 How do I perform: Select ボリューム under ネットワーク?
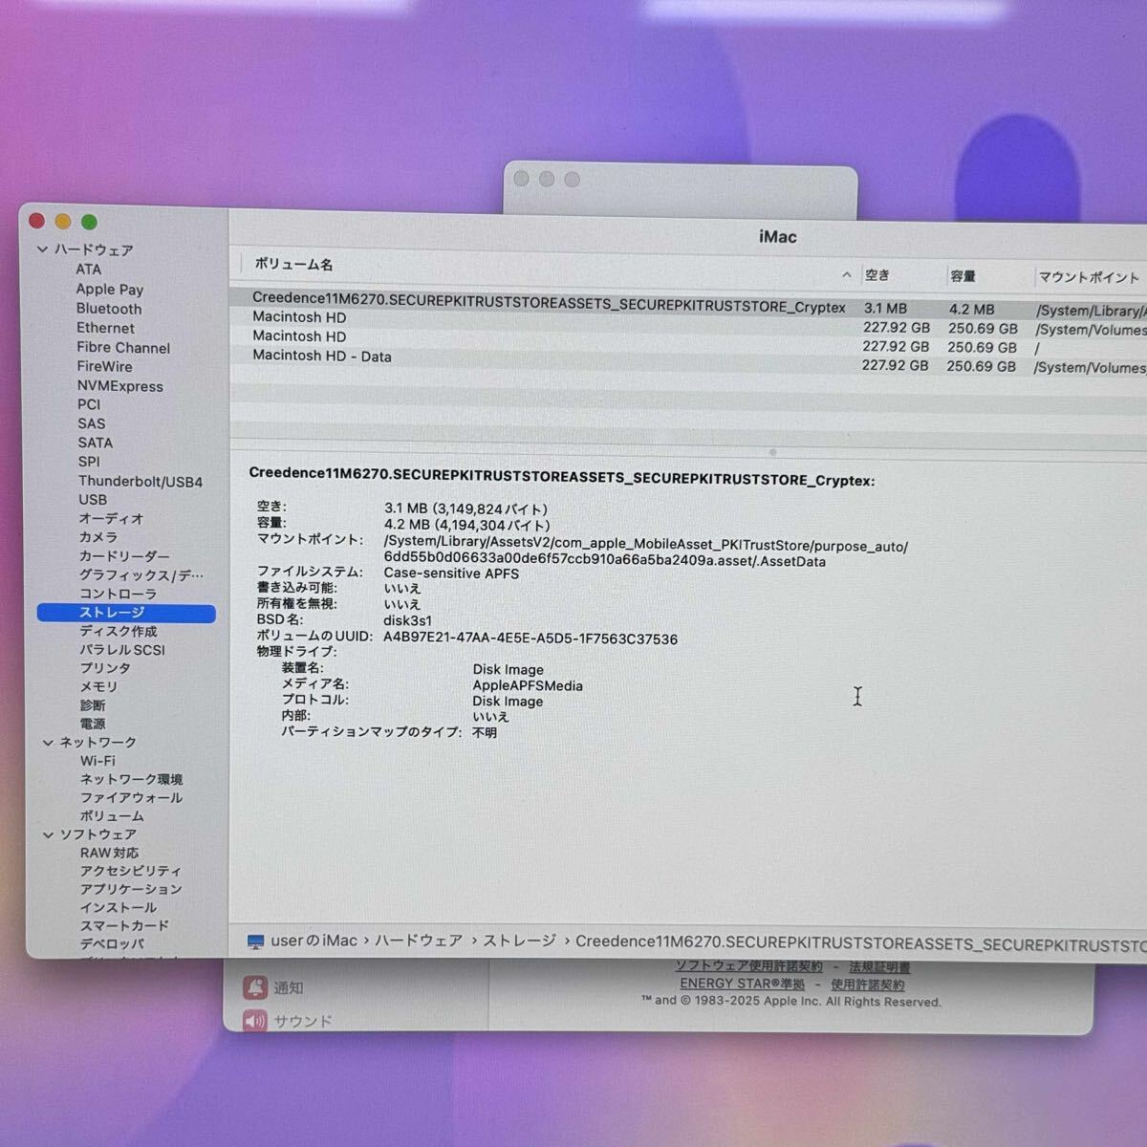(x=112, y=816)
